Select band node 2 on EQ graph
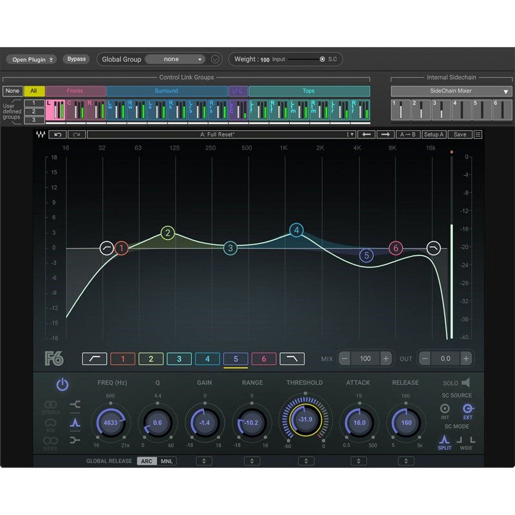The height and width of the screenshot is (515, 515). [x=167, y=233]
